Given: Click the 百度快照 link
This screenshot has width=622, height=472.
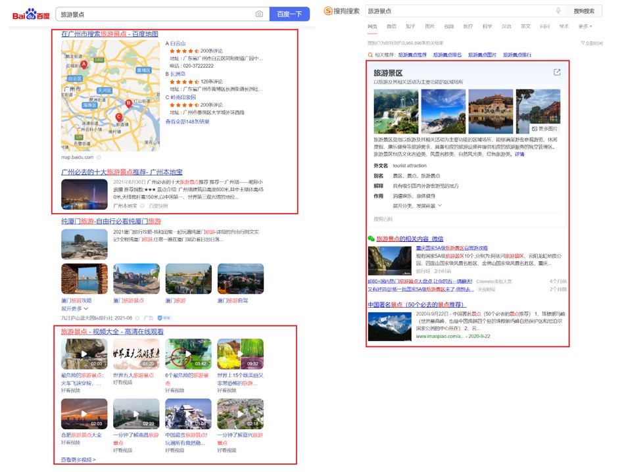Looking at the screenshot, I should [158, 206].
